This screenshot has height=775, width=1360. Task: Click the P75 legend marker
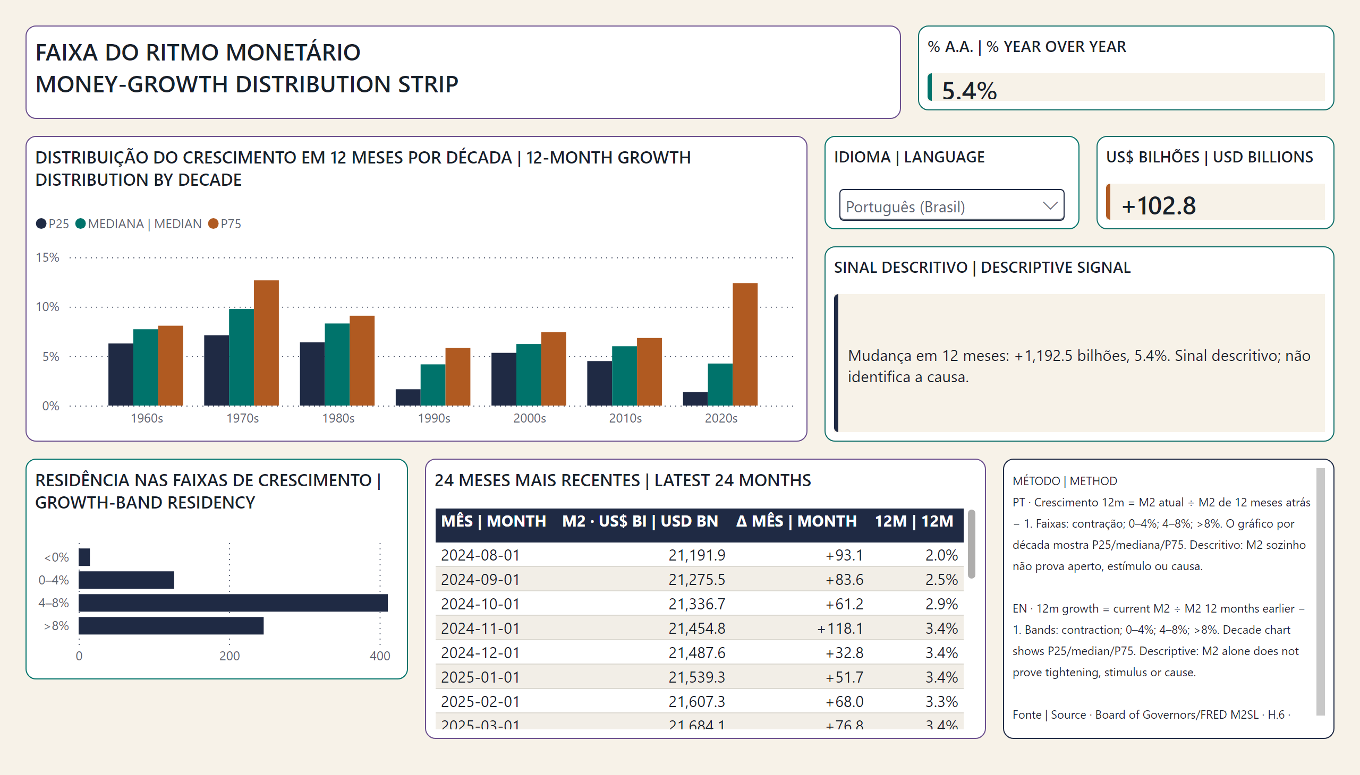pos(213,223)
